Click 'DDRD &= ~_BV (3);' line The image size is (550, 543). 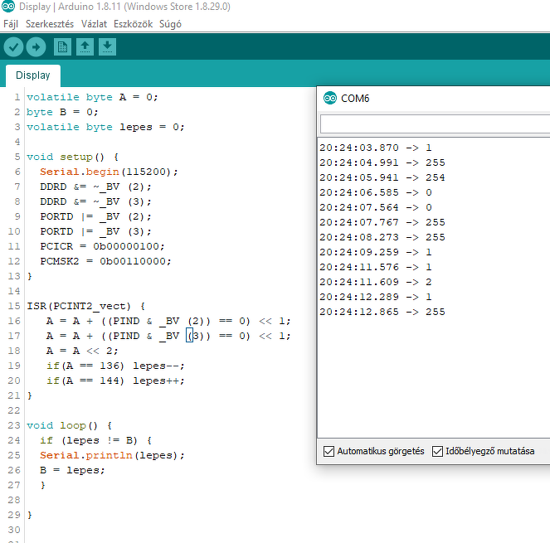(95, 201)
